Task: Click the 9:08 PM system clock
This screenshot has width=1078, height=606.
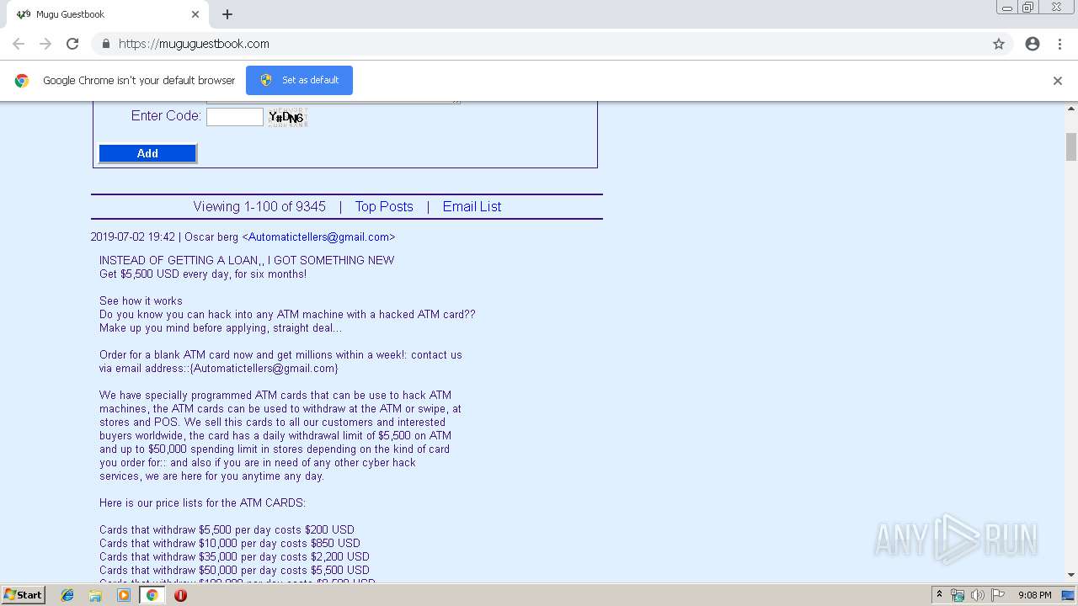Action: pos(1034,595)
